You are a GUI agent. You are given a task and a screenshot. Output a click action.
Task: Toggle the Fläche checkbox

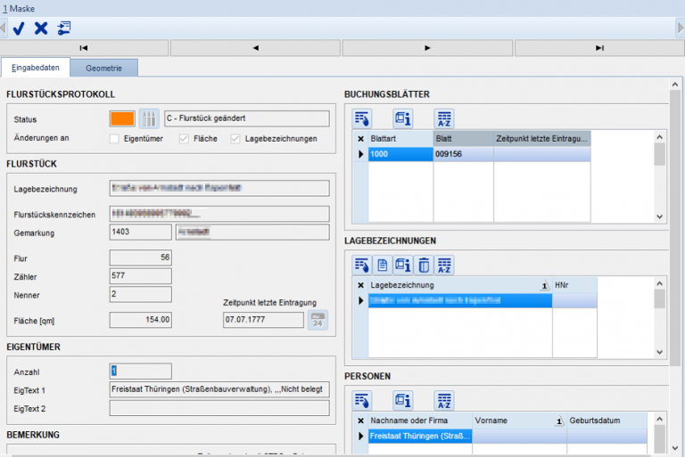point(184,139)
